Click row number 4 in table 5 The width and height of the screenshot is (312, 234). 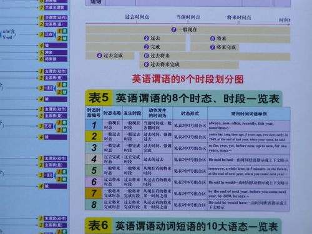point(94,159)
